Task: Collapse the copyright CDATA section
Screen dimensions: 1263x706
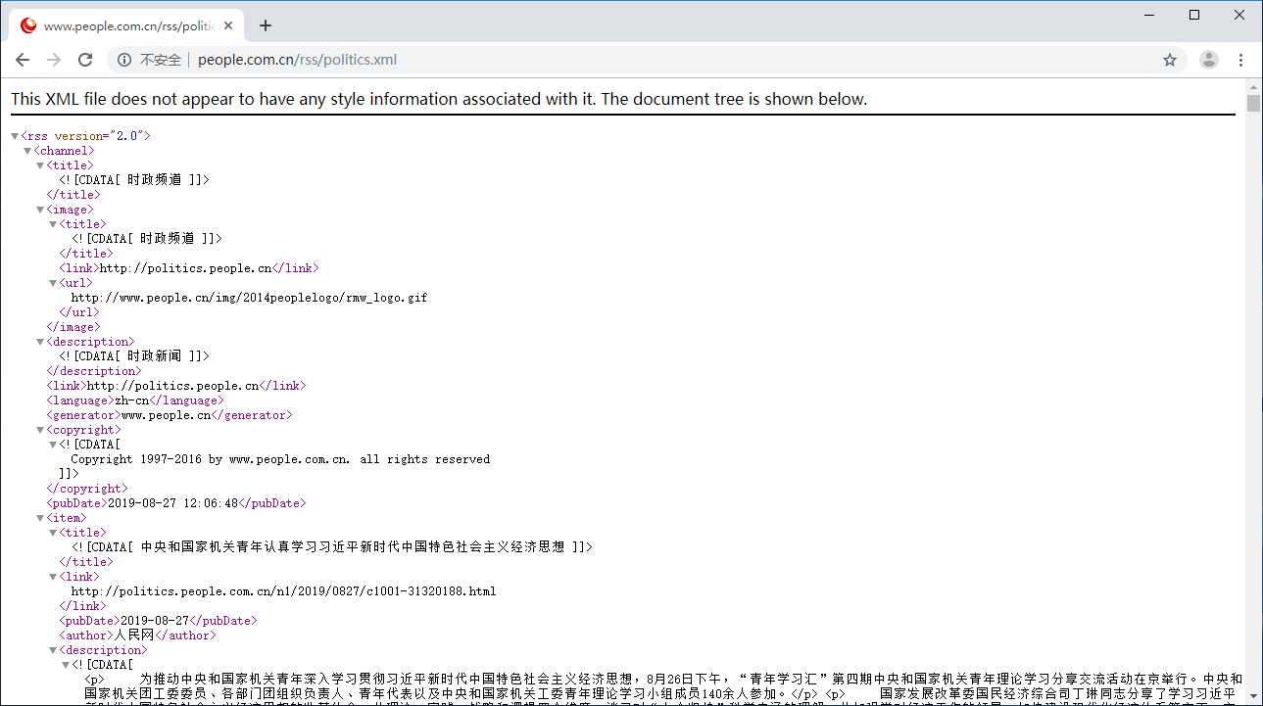Action: click(x=53, y=445)
